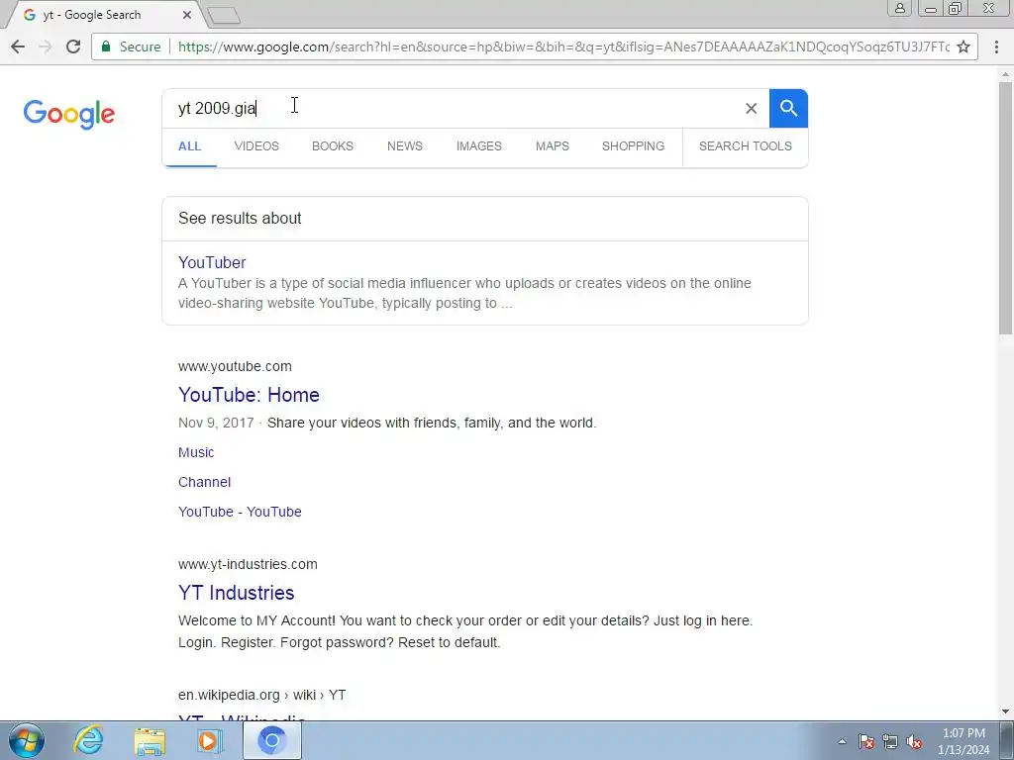Click the See results about heading

click(x=240, y=219)
